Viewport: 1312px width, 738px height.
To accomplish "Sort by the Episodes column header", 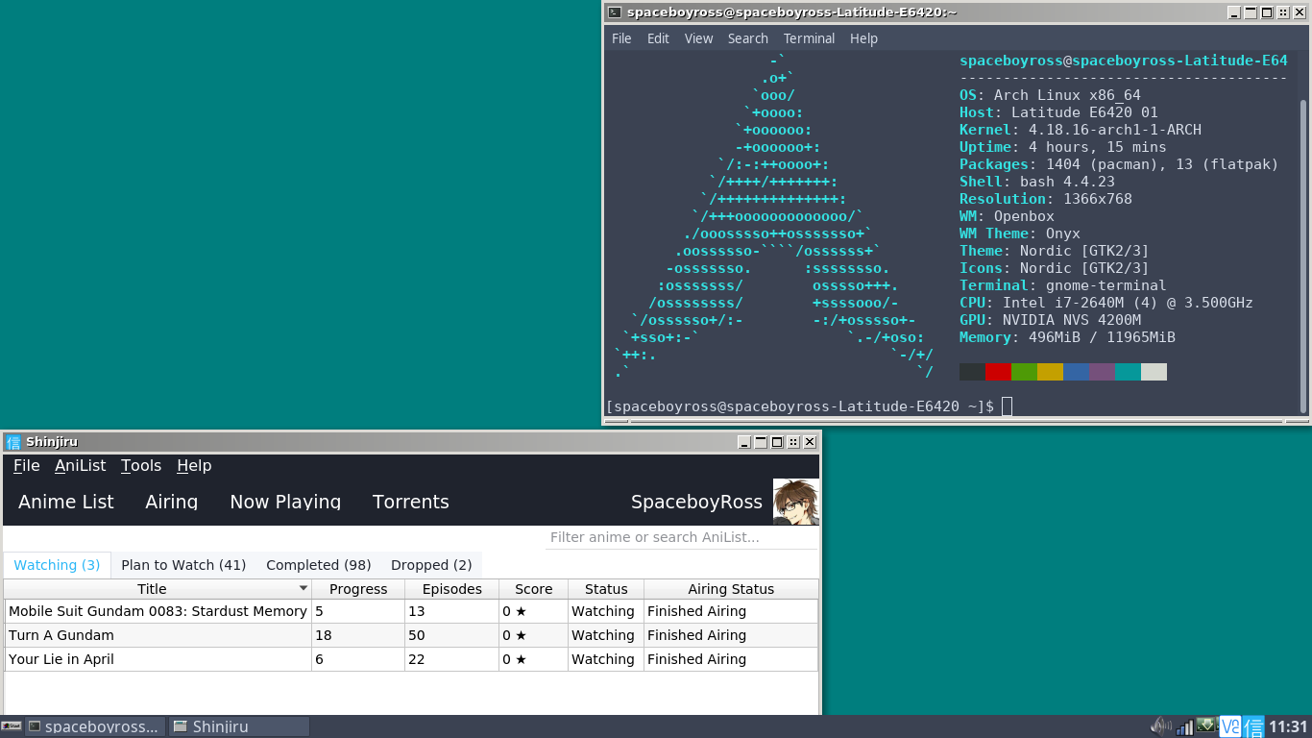I will pos(451,589).
